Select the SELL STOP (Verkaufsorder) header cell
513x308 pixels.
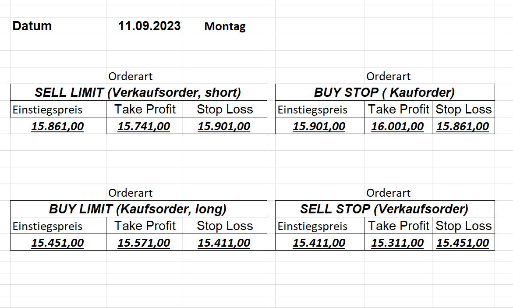(384, 209)
